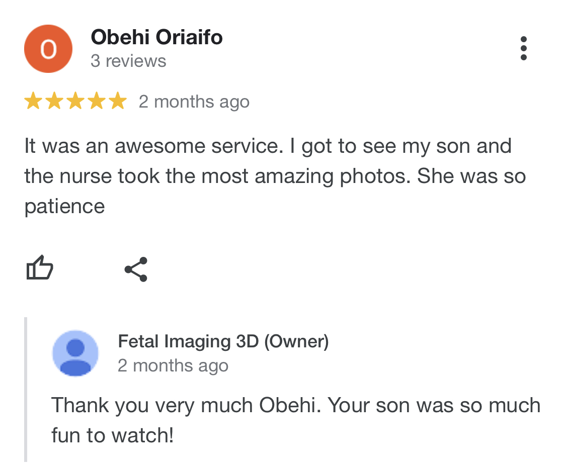Click the first star of the rating
Image resolution: width=566 pixels, height=469 pixels.
pyautogui.click(x=33, y=101)
